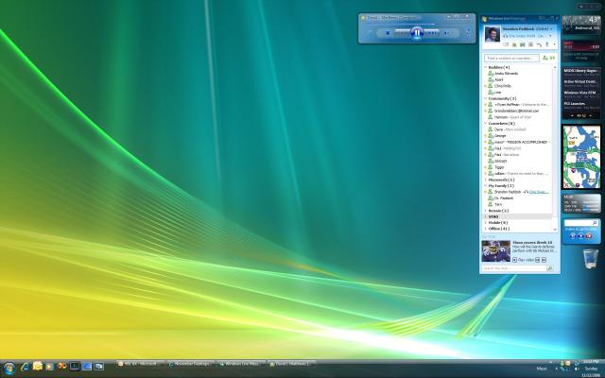Stop playback in the media player
Viewport: 605px width, 378px height.
[388, 33]
